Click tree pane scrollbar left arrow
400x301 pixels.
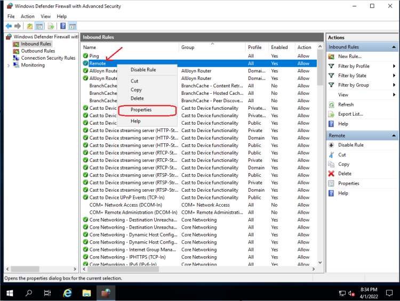[7, 269]
